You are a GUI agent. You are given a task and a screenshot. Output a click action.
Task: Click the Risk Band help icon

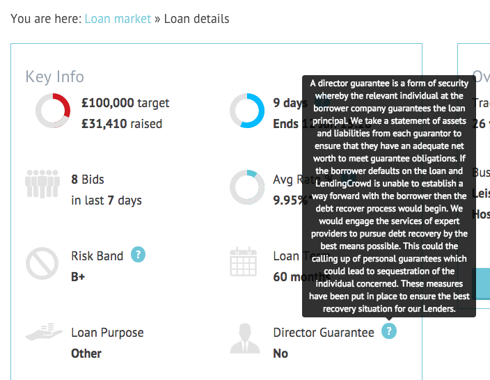coord(138,254)
